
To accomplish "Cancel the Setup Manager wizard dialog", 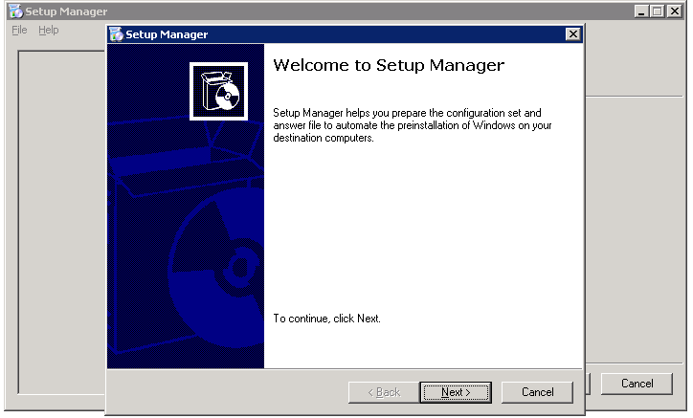I will pyautogui.click(x=537, y=392).
